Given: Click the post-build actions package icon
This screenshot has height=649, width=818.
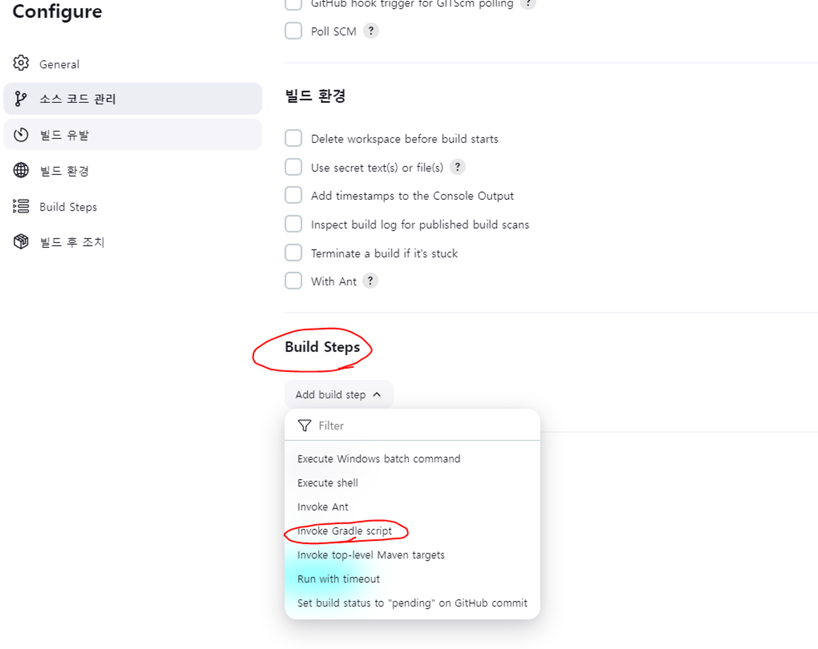Looking at the screenshot, I should click(x=21, y=242).
